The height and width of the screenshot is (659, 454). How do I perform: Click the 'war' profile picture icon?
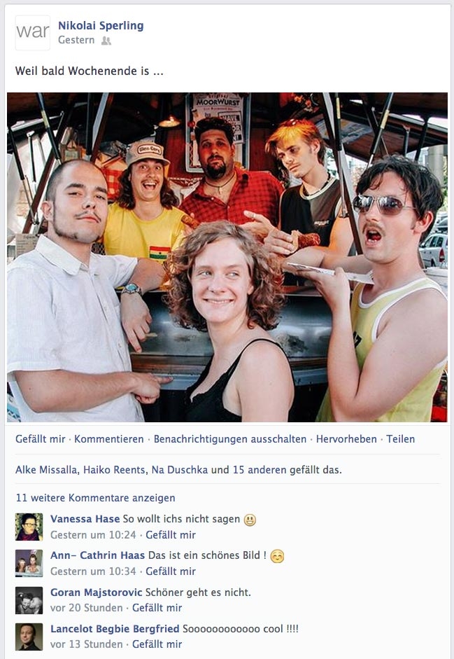click(33, 33)
